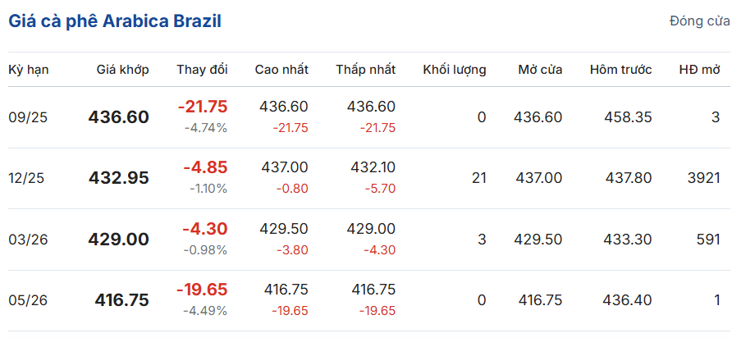Select the previous day price 458.35

pos(627,117)
